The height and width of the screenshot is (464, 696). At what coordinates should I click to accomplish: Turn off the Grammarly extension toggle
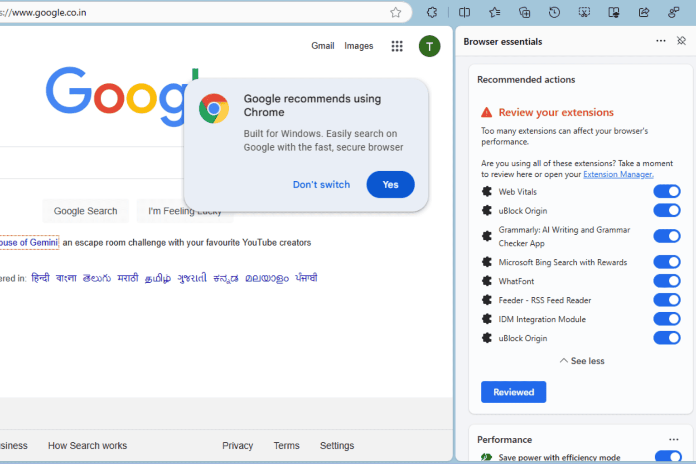(x=667, y=236)
